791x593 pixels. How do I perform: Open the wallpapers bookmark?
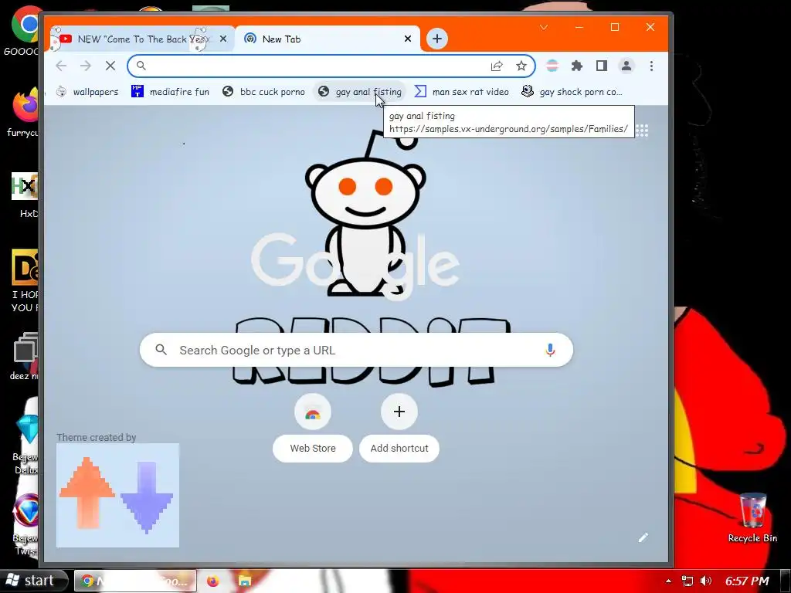(87, 92)
